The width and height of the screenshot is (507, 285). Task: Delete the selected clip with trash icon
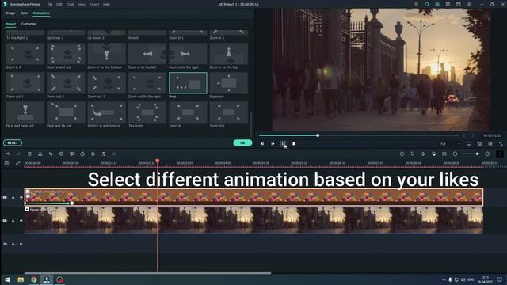[x=29, y=154]
